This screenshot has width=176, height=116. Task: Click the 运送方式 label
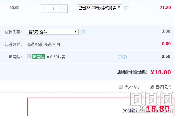pyautogui.click(x=13, y=44)
